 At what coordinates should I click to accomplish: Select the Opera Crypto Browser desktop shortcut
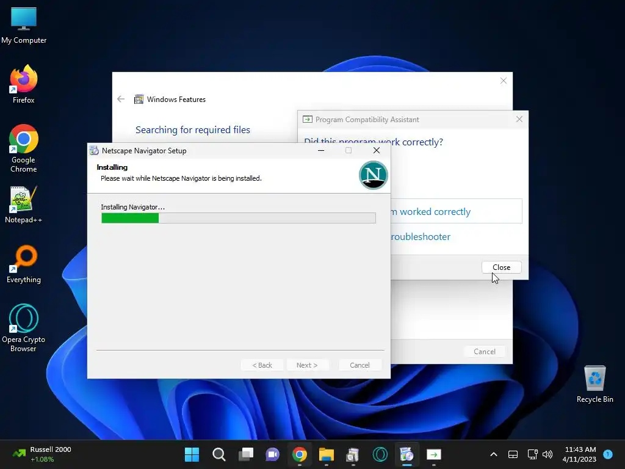(24, 328)
